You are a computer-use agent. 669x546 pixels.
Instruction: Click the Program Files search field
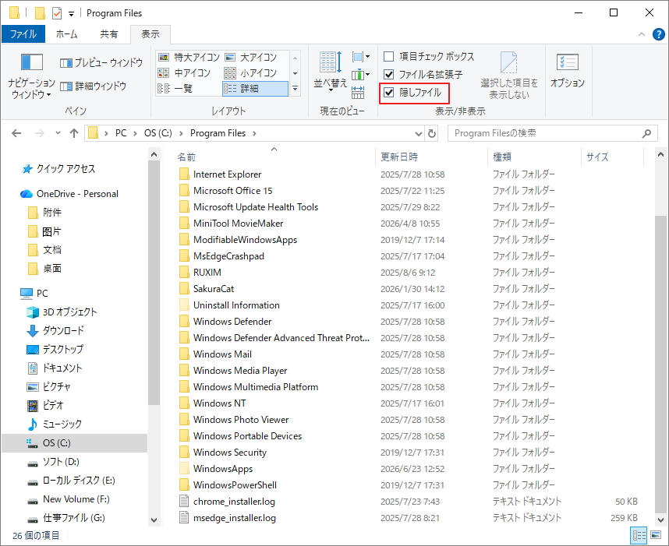click(553, 133)
